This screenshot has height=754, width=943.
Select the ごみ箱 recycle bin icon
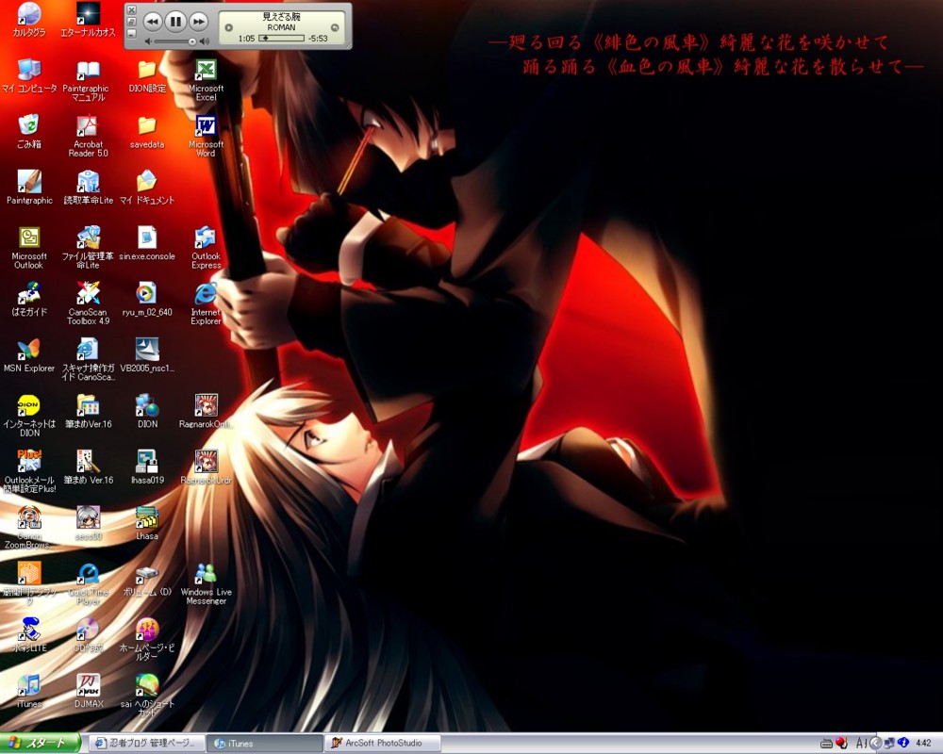click(29, 132)
